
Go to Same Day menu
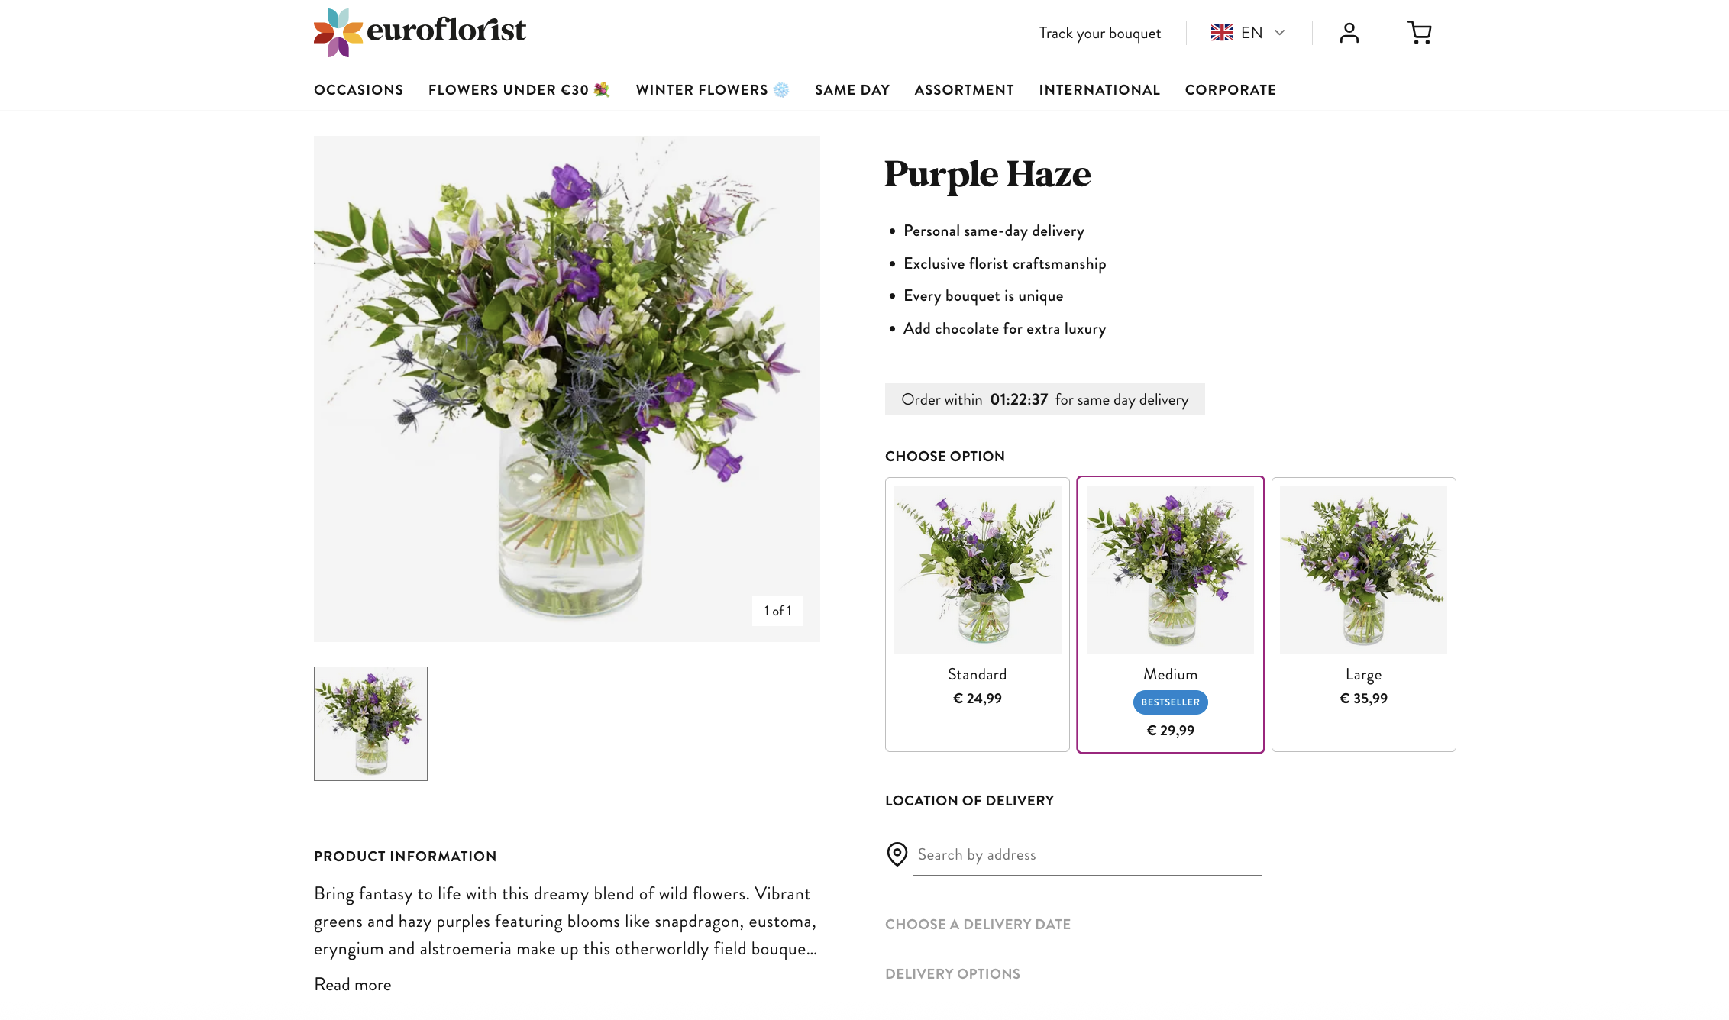coord(852,90)
